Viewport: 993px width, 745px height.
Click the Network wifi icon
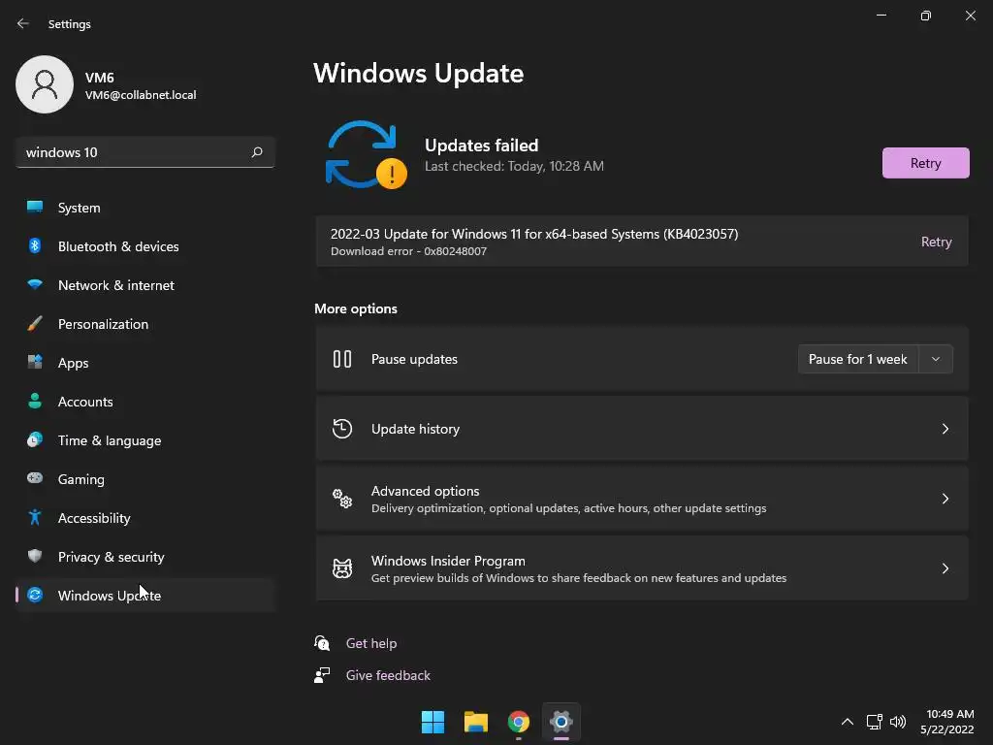coord(35,284)
